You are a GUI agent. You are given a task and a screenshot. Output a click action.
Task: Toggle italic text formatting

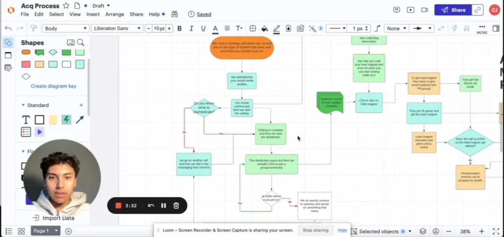192,28
